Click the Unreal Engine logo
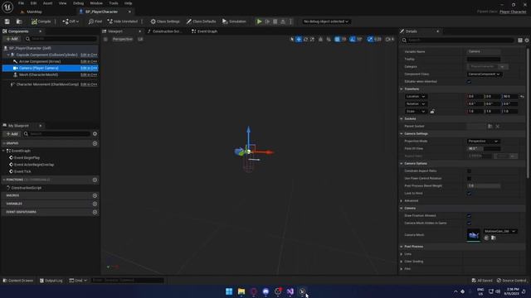This screenshot has height=298, width=531. (x=7, y=7)
